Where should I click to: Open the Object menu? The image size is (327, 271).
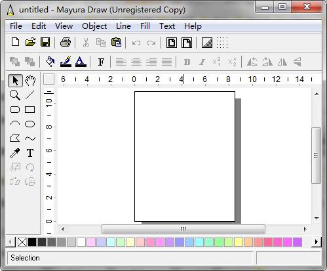[94, 26]
